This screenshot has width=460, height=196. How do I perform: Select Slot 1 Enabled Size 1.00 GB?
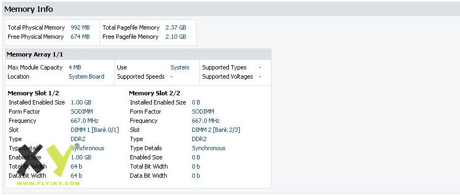tap(81, 157)
